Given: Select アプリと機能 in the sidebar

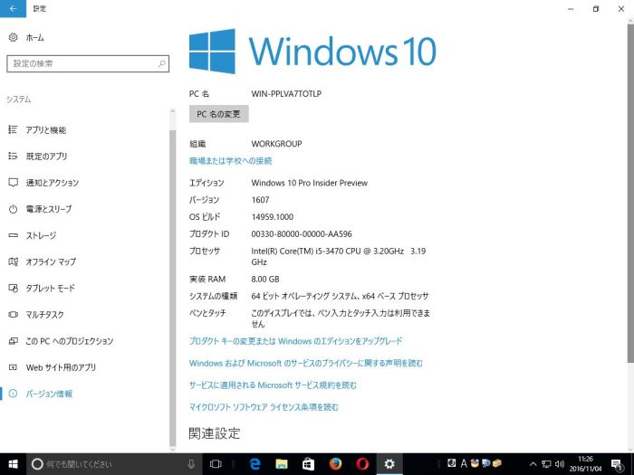Looking at the screenshot, I should tap(45, 130).
